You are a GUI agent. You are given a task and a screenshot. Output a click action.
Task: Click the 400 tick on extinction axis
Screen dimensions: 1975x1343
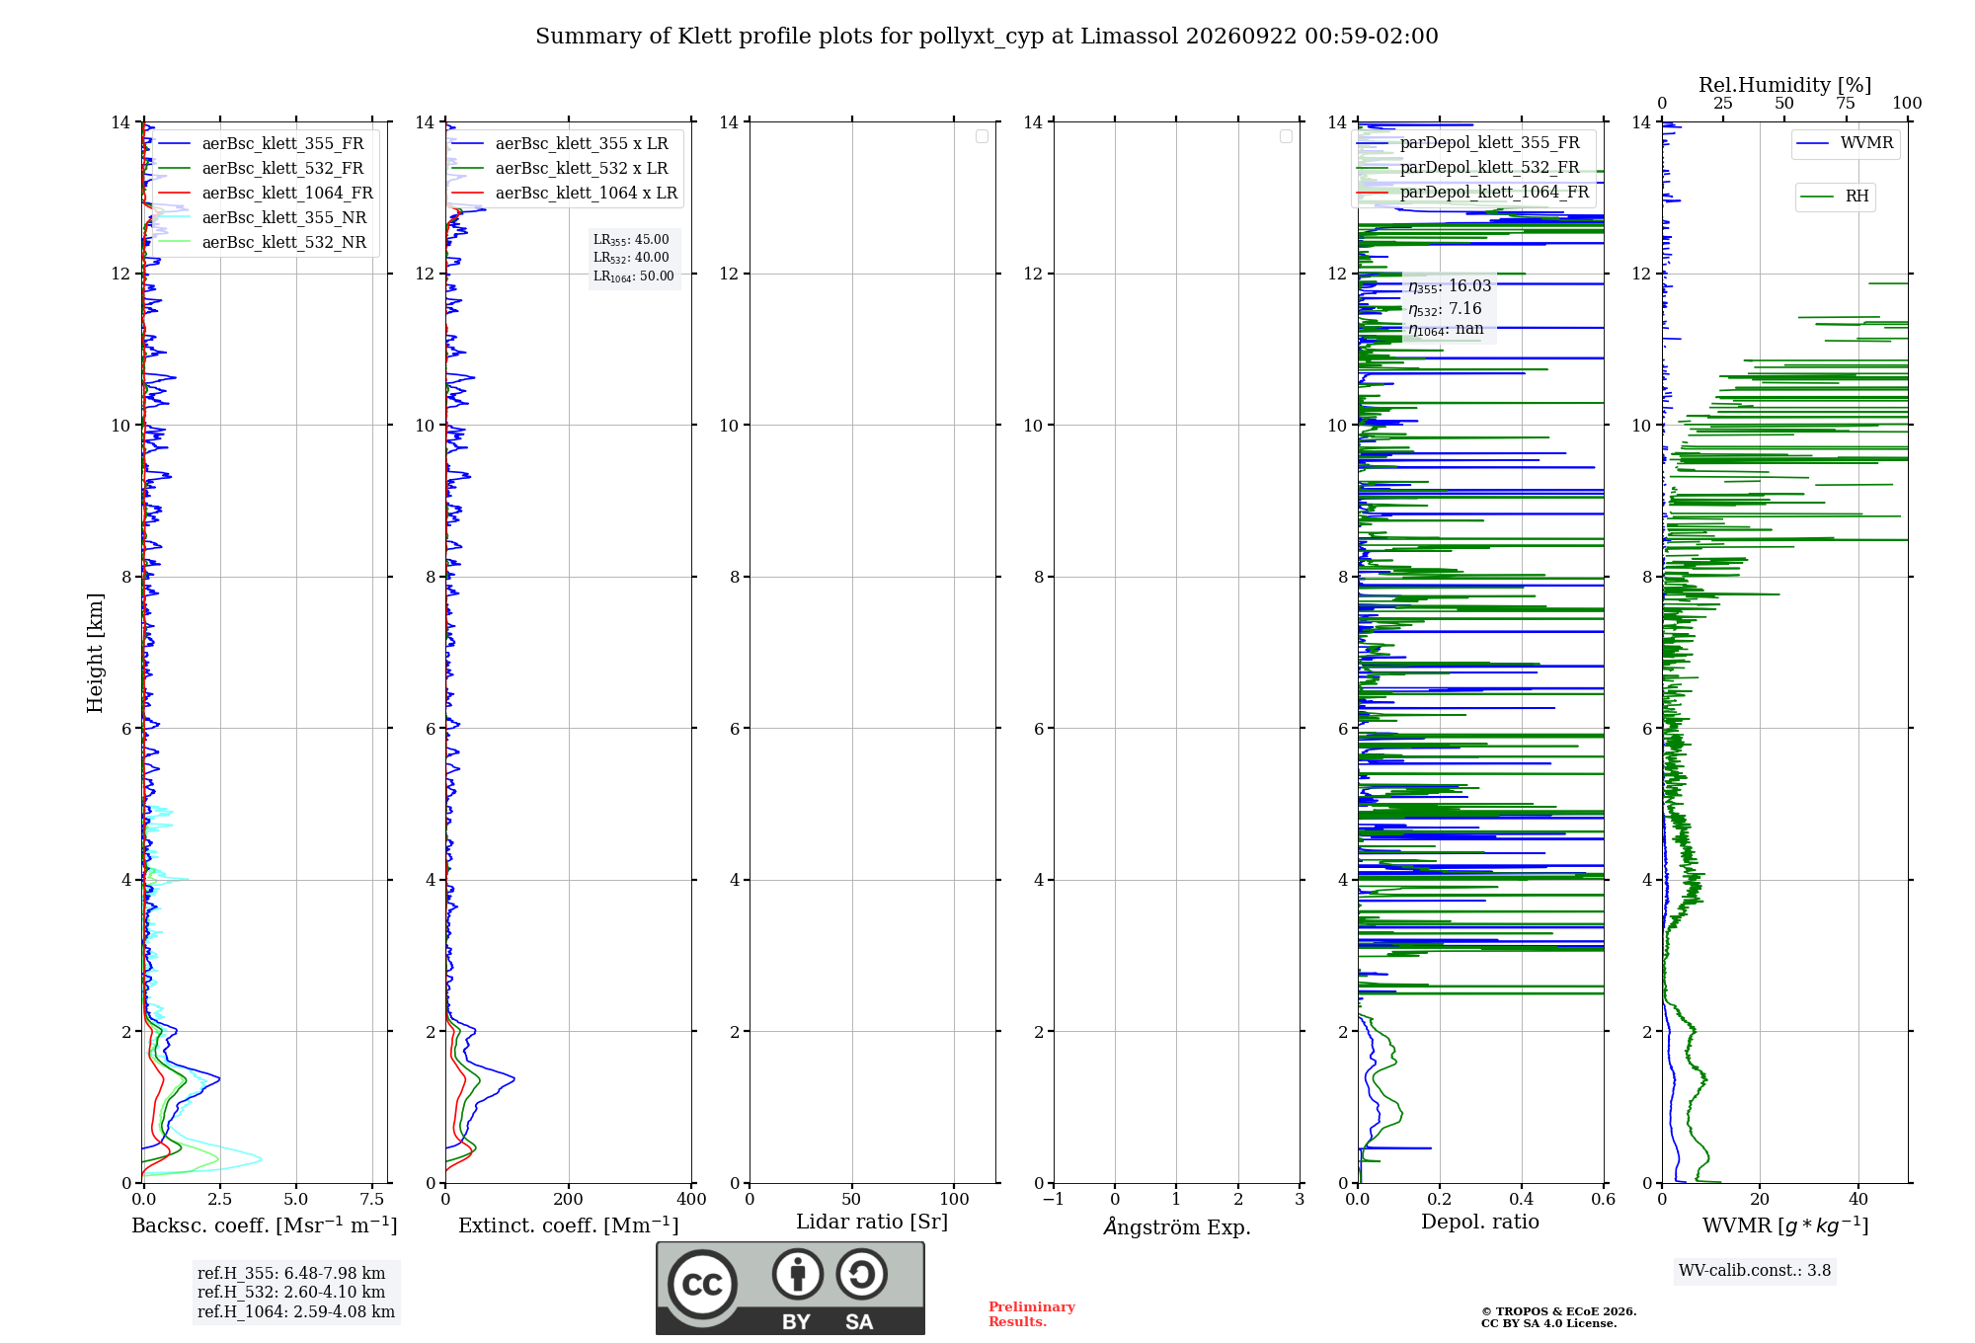691,1200
